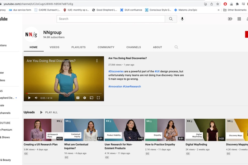
Task: Play the featured video
Action: tap(29, 98)
